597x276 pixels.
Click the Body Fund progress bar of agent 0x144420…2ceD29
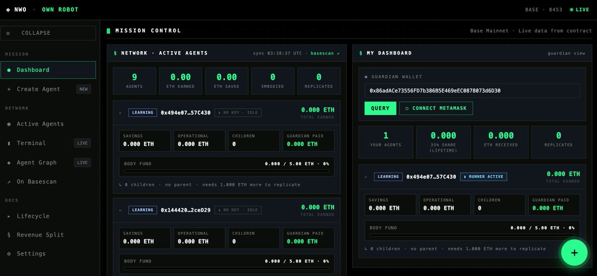(226, 269)
